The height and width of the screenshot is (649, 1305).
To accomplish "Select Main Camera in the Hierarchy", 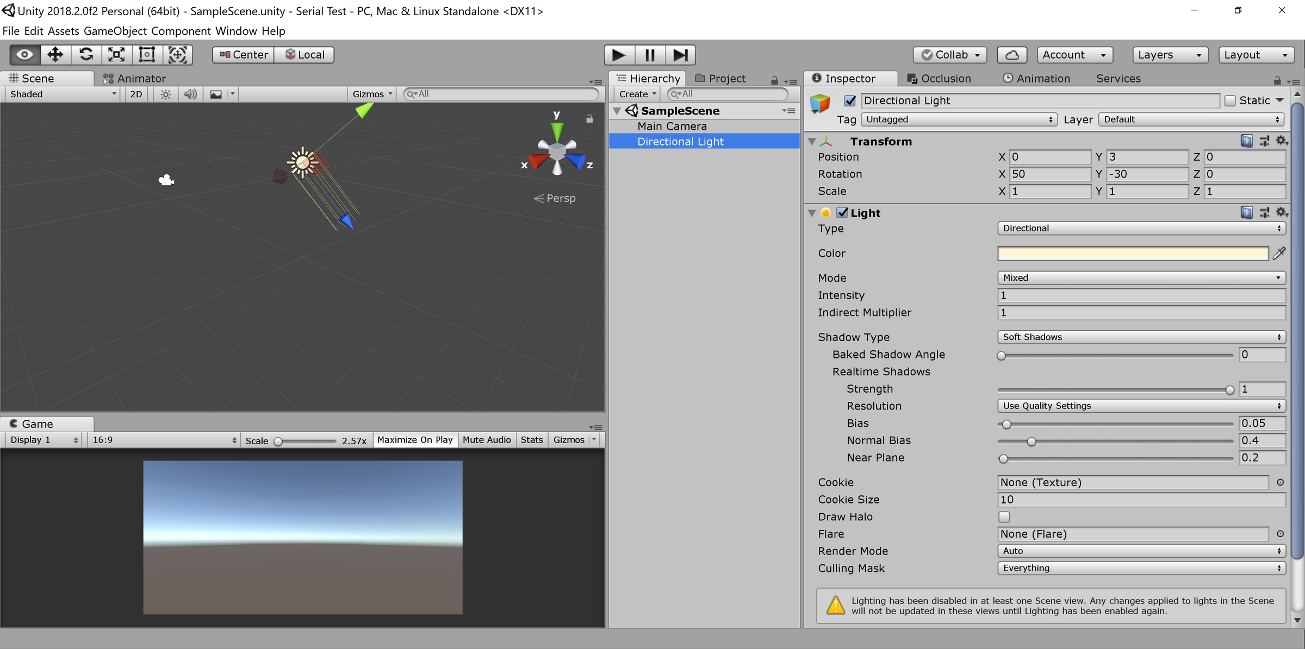I will tap(672, 125).
